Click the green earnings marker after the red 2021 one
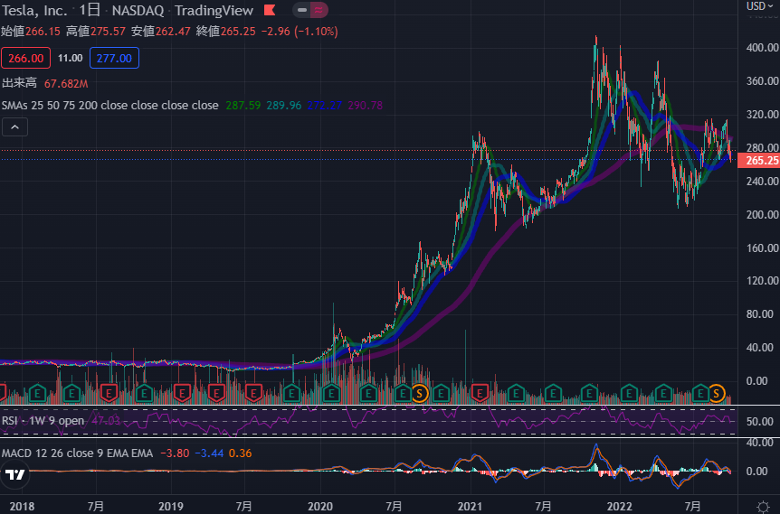The width and height of the screenshot is (780, 514). (x=516, y=394)
